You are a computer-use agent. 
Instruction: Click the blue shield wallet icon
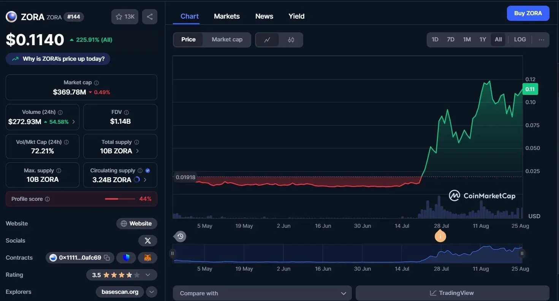click(x=126, y=258)
